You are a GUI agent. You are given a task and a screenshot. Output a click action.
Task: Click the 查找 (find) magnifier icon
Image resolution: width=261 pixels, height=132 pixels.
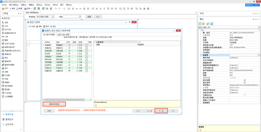tap(10, 8)
